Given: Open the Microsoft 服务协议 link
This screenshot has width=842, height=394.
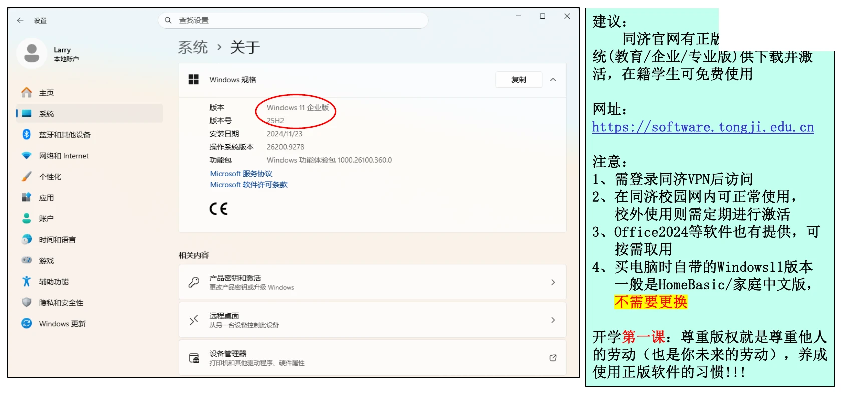Looking at the screenshot, I should tap(241, 174).
